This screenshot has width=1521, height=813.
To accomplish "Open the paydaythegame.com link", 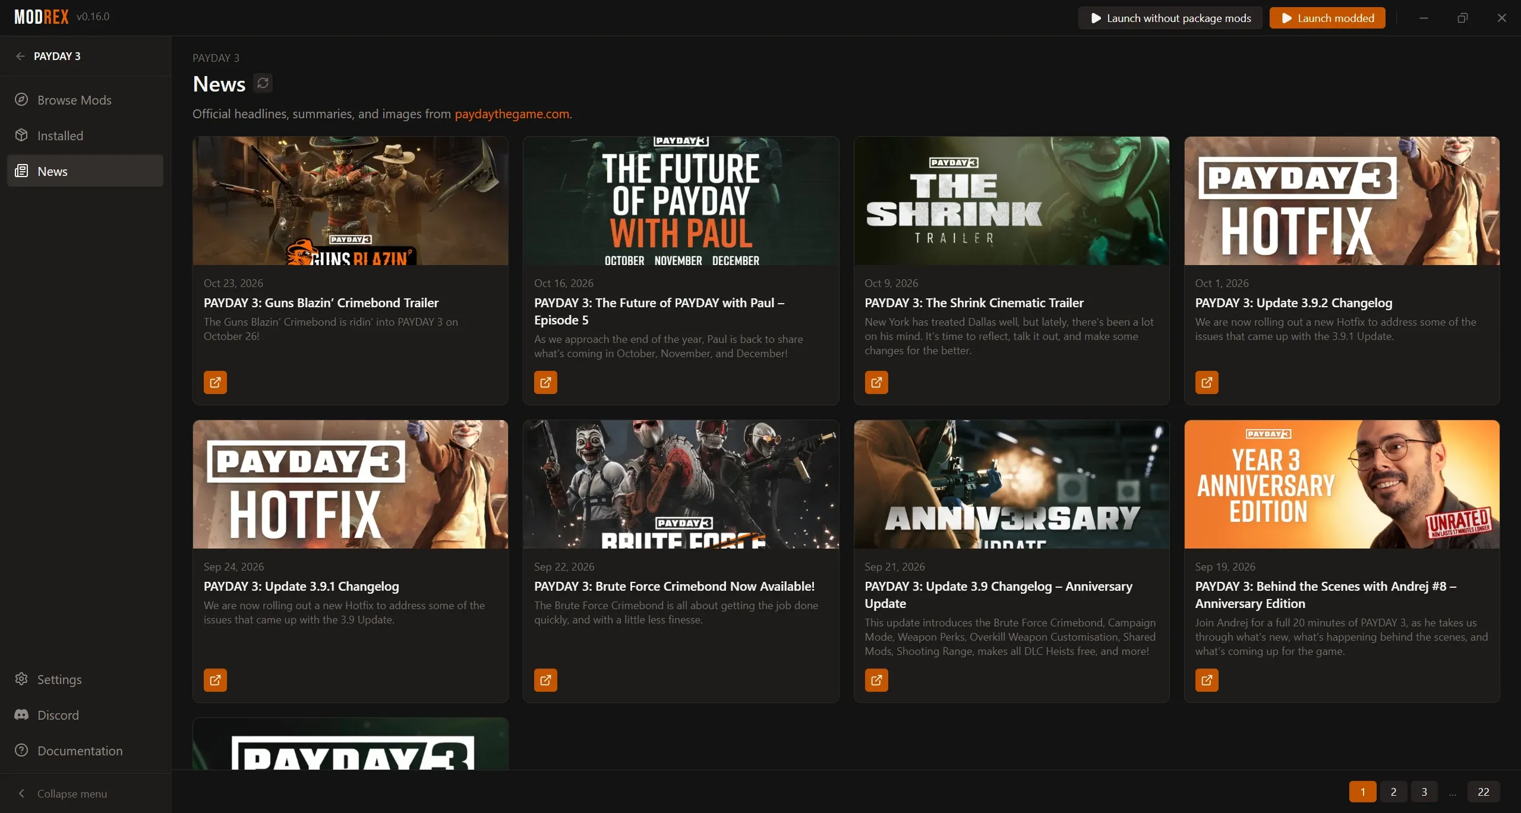I will click(x=512, y=114).
